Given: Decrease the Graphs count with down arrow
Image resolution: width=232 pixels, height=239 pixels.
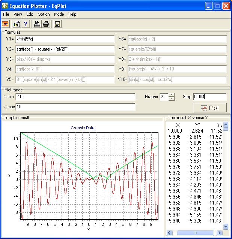Looking at the screenshot, I should (172, 99).
